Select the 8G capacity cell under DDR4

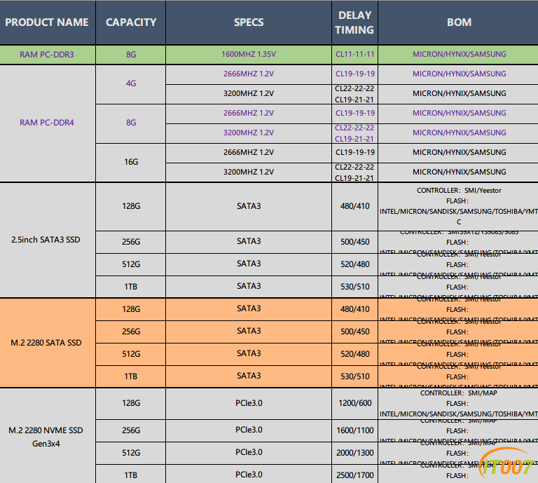(131, 123)
